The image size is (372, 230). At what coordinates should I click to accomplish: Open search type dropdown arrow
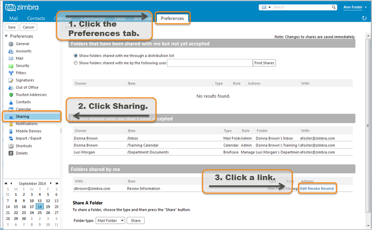click(x=269, y=8)
